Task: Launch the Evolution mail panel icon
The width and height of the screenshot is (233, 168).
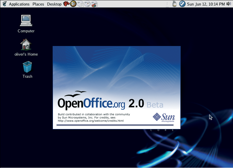Action: tap(73, 4)
